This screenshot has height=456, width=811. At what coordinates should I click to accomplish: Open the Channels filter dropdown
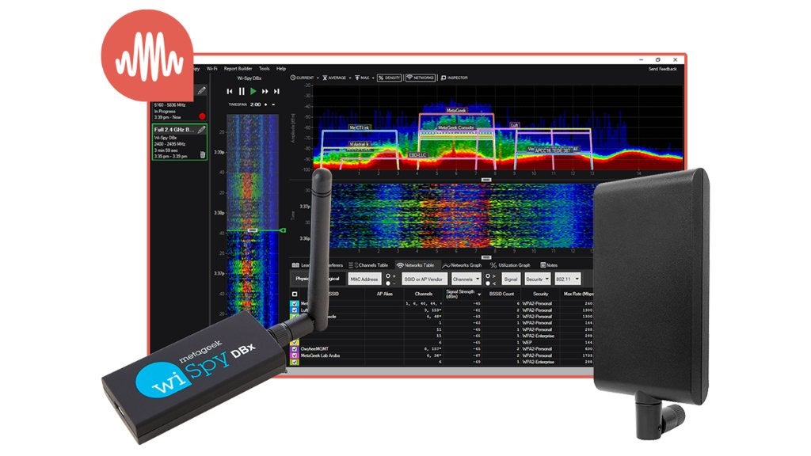466,279
